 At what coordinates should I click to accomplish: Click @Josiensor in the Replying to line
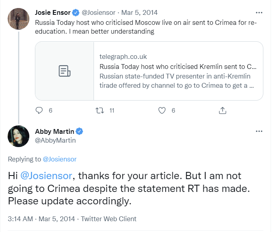pos(59,159)
